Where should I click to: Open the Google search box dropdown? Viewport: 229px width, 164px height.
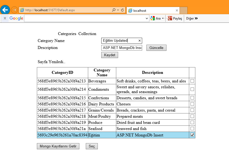147,18
